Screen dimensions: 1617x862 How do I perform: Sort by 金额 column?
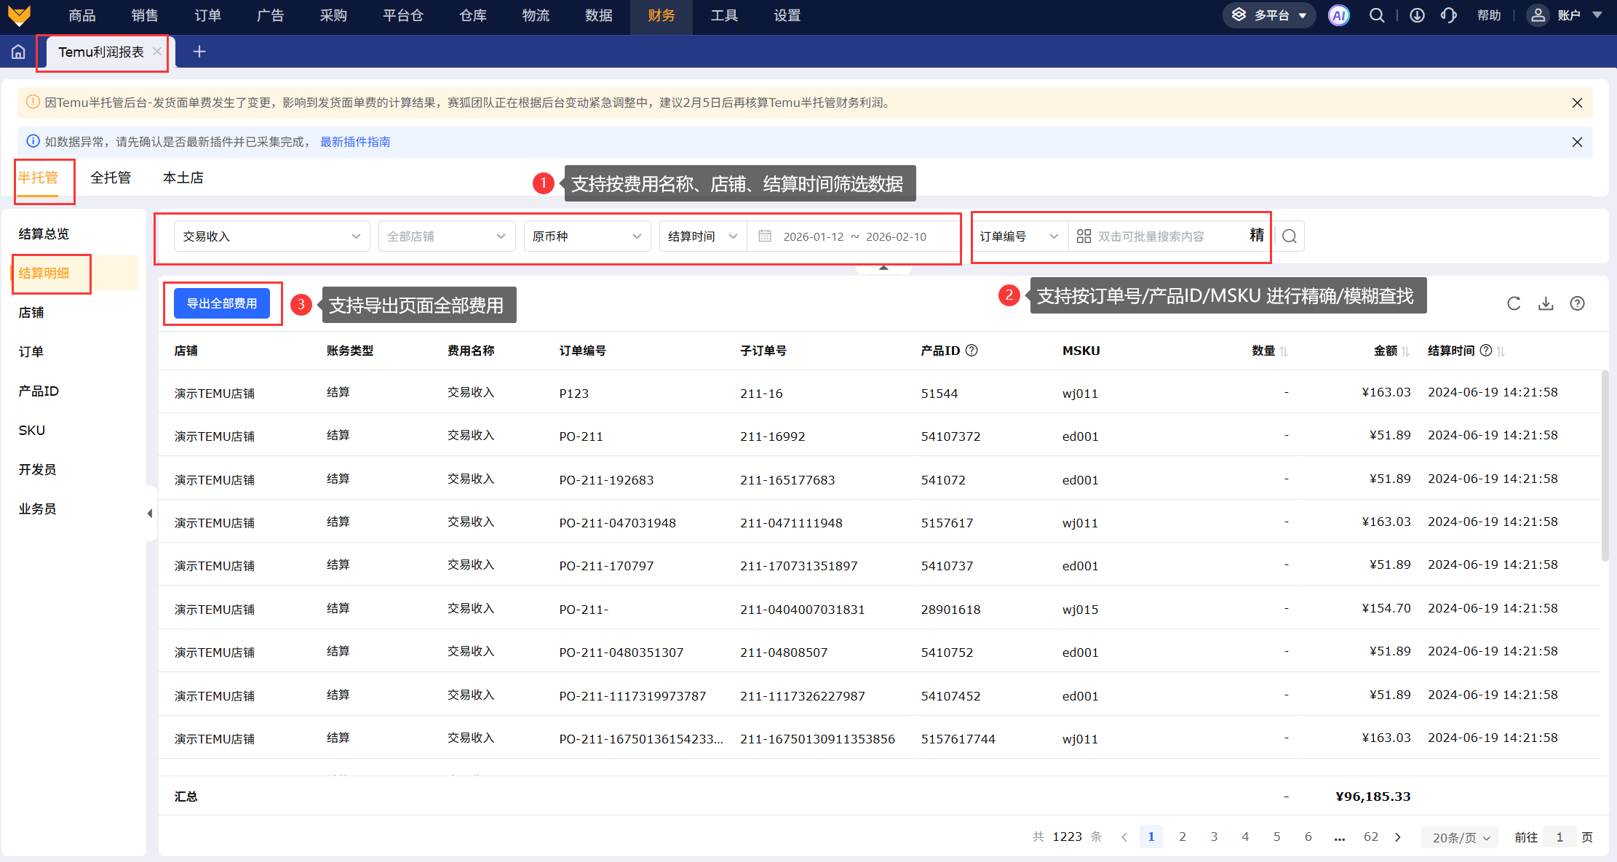click(x=1405, y=351)
